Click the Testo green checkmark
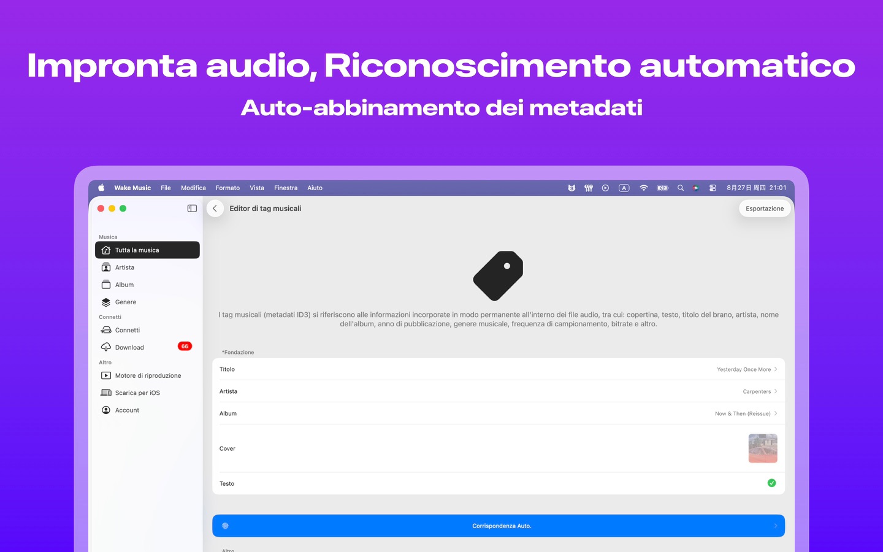The height and width of the screenshot is (552, 883). 771,483
